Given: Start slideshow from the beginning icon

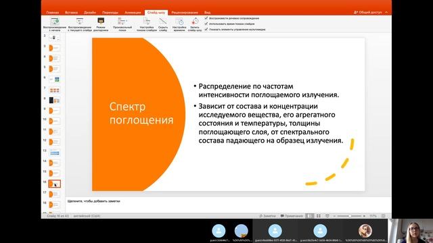Looking at the screenshot, I should coord(55,22).
